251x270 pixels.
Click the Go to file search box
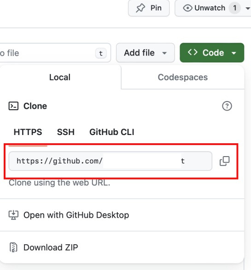click(55, 53)
